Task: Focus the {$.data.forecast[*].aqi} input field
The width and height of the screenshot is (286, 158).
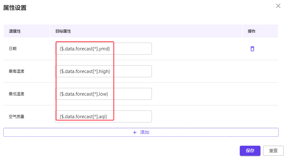Action: [103, 117]
